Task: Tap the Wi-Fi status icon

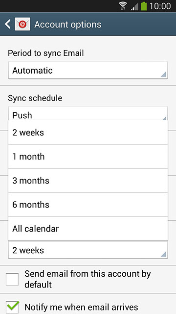Action: 123,6
